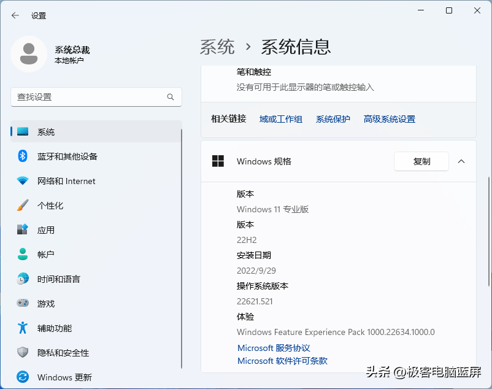Screen dimensions: 492x389
Task: Open the 系统 settings category
Action: click(96, 132)
